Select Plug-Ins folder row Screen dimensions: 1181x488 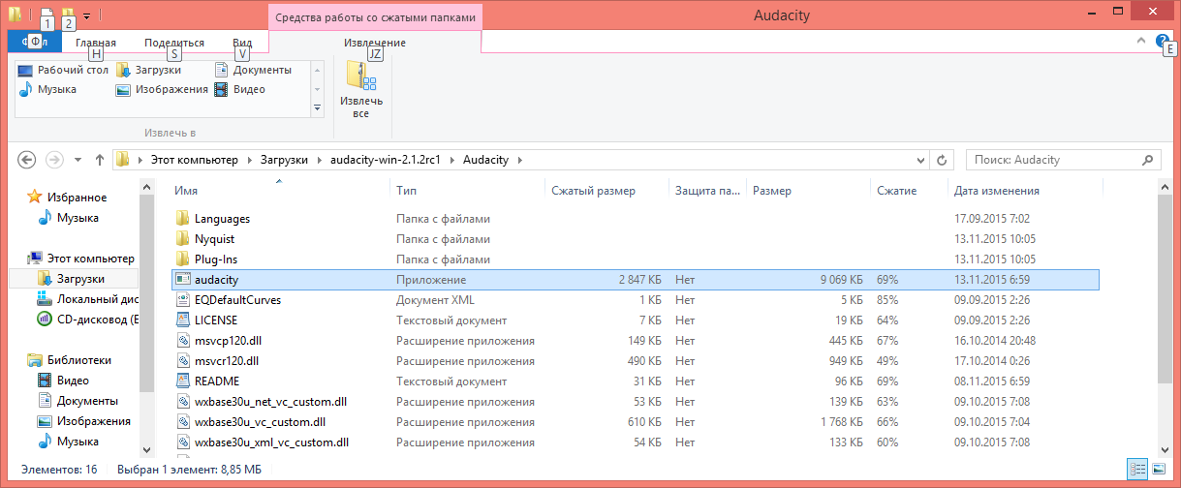coord(636,259)
